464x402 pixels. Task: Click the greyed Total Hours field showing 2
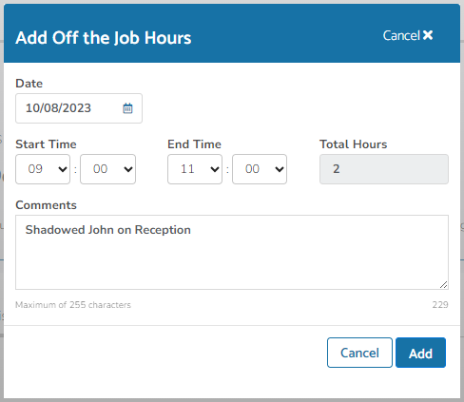pyautogui.click(x=384, y=169)
